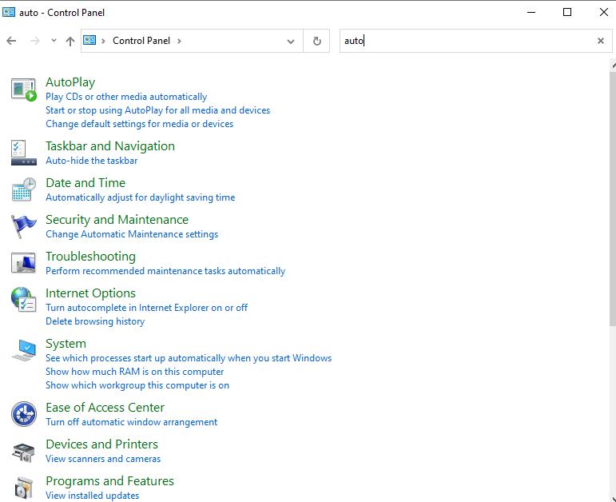This screenshot has height=502, width=616.
Task: Click the Security and Maintenance flag icon
Action: coord(24,226)
